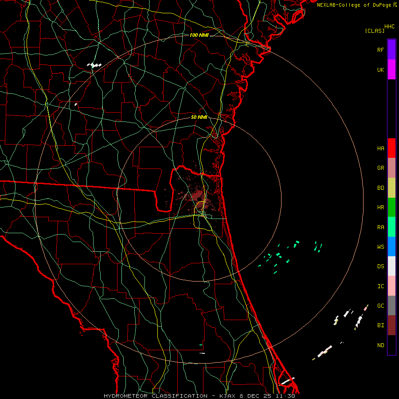Viewport: 399px width, 399px height.
Task: Pick the RA light green swatch
Action: pos(391,227)
